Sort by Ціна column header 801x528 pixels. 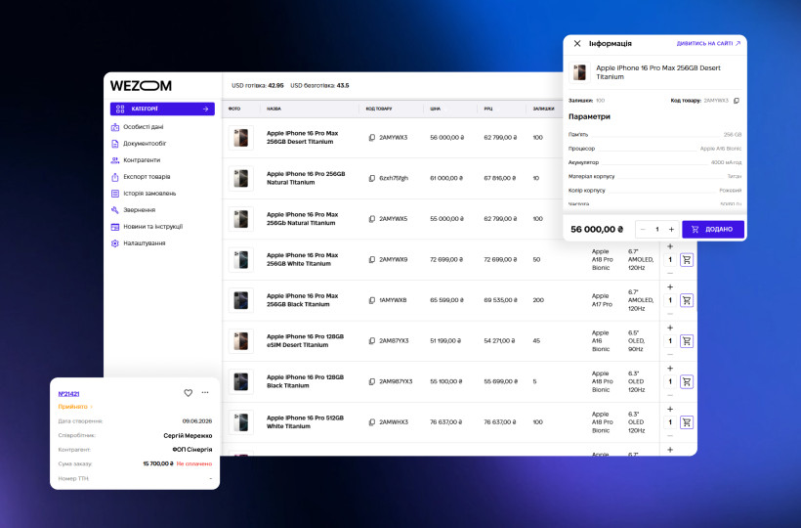coord(436,109)
